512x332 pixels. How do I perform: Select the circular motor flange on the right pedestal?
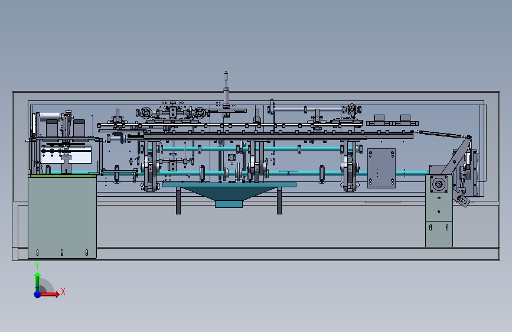[x=439, y=185]
